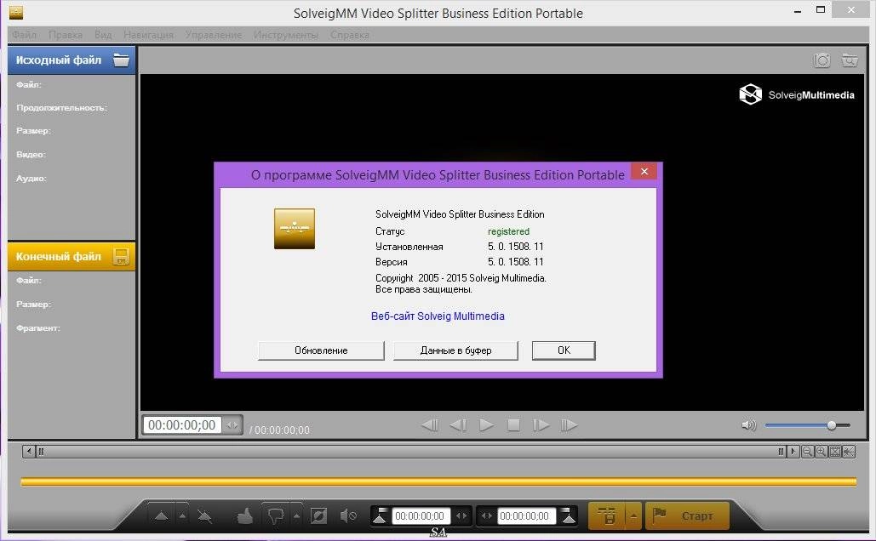The width and height of the screenshot is (876, 541).
Task: Click the Данные в буфер button
Action: coord(456,350)
